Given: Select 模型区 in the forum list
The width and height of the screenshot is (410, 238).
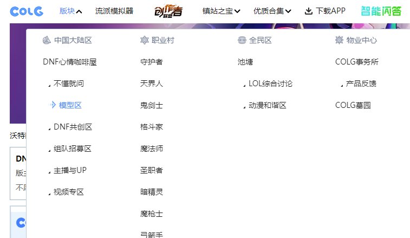Looking at the screenshot, I should pos(70,105).
